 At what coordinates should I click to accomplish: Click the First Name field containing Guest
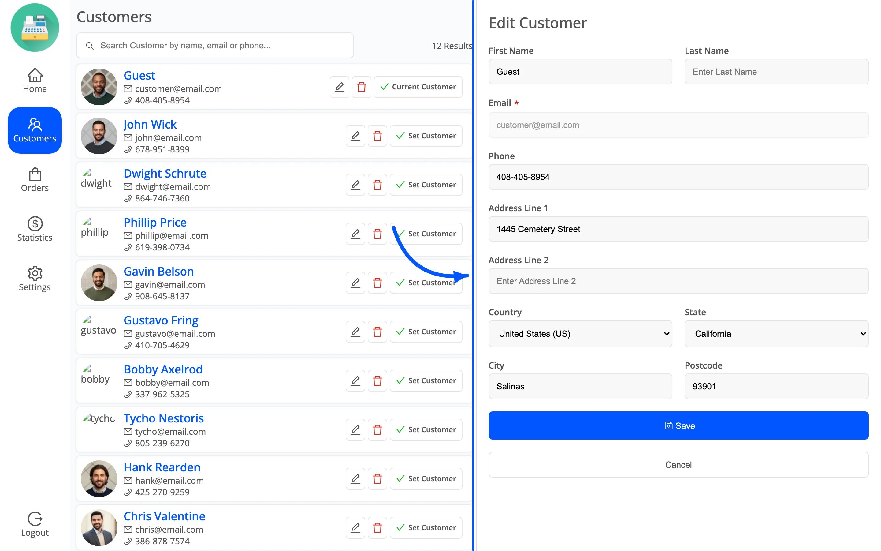pos(580,72)
